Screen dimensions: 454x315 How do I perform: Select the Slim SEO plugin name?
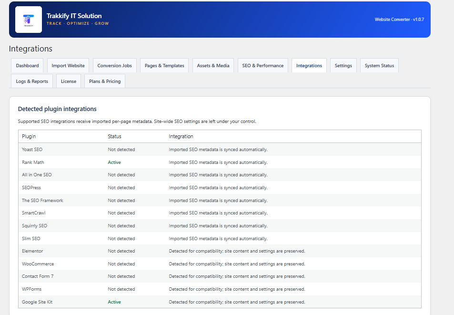(x=31, y=238)
